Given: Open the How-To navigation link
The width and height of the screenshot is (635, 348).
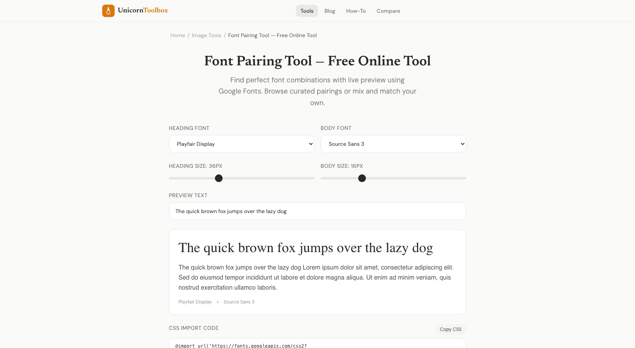Looking at the screenshot, I should 356,11.
